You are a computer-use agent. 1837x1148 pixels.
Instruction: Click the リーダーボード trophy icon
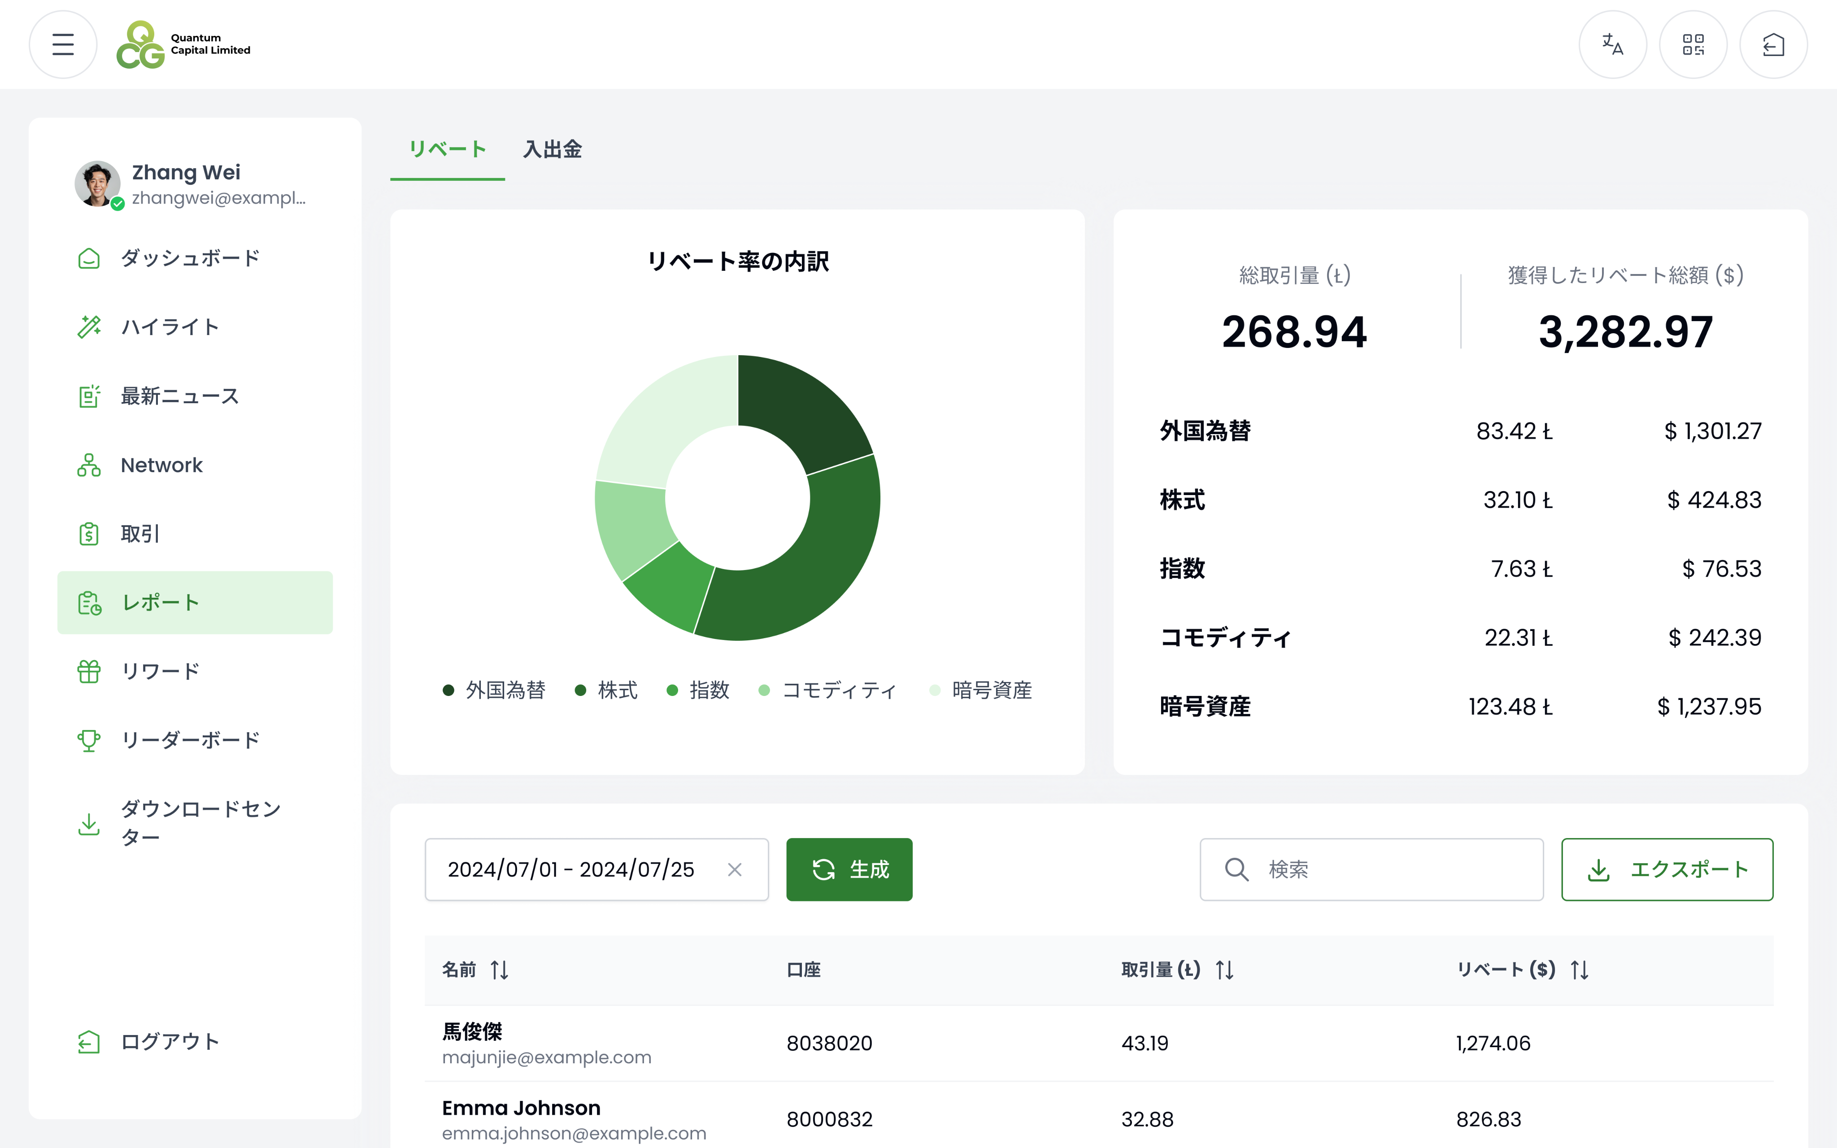89,740
